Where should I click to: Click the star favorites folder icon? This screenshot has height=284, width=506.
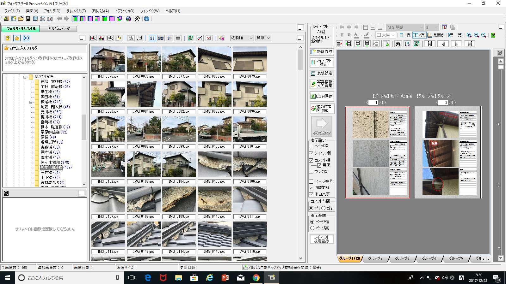(x=17, y=38)
